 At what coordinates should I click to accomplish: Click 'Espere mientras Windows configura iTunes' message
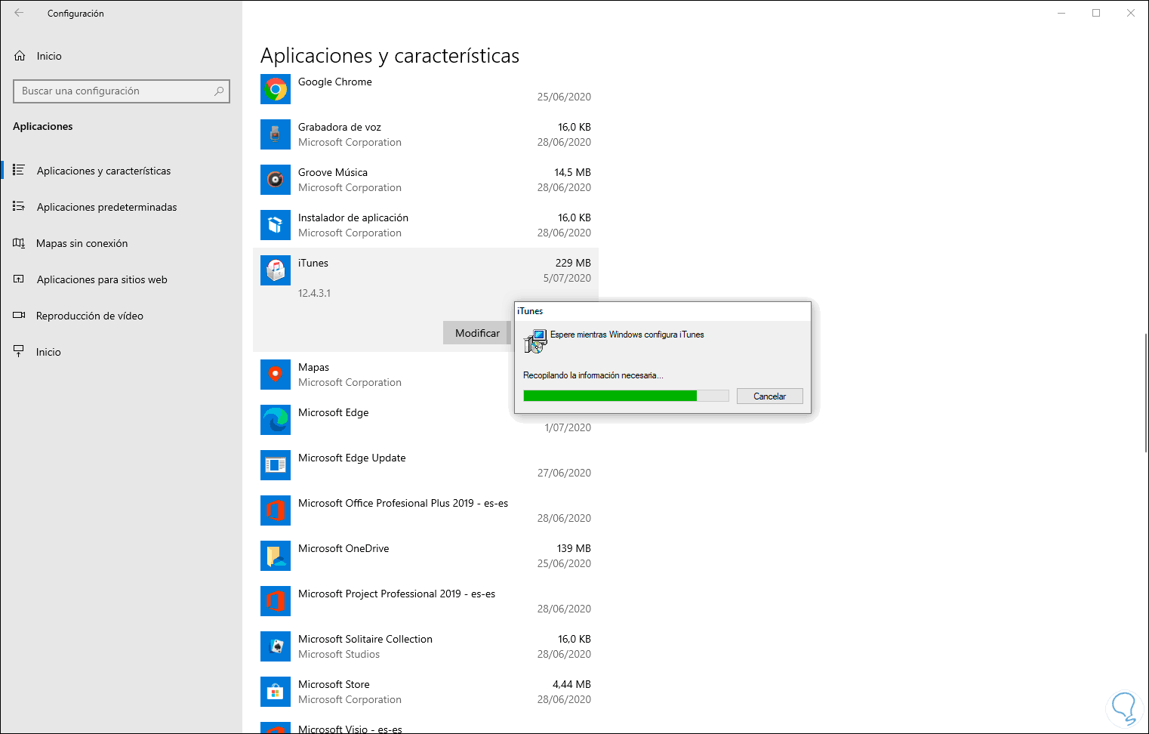[627, 335]
